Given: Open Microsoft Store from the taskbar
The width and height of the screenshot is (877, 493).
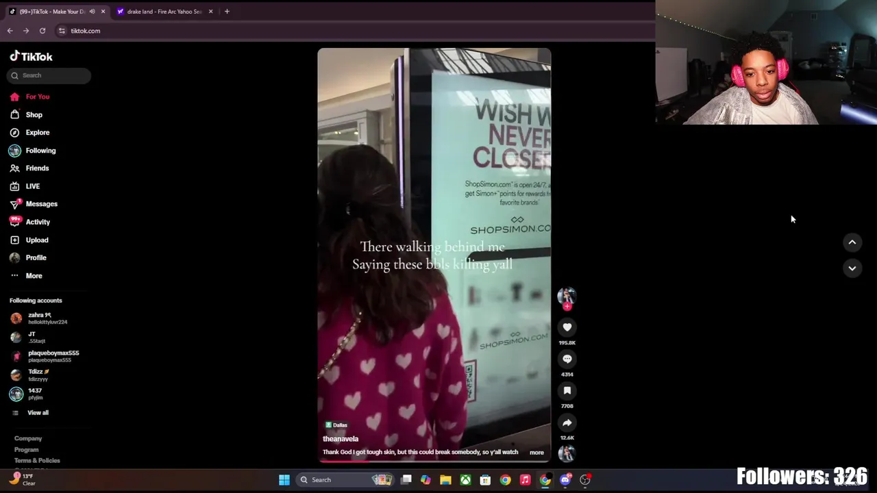Looking at the screenshot, I should tap(485, 480).
